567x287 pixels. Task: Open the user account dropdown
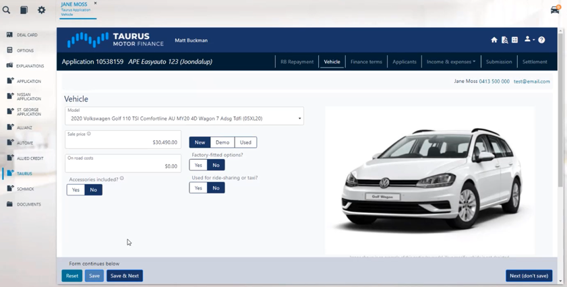tap(529, 39)
